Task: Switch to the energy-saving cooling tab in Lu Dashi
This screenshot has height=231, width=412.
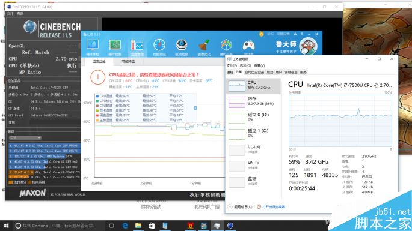Action: [x=128, y=61]
